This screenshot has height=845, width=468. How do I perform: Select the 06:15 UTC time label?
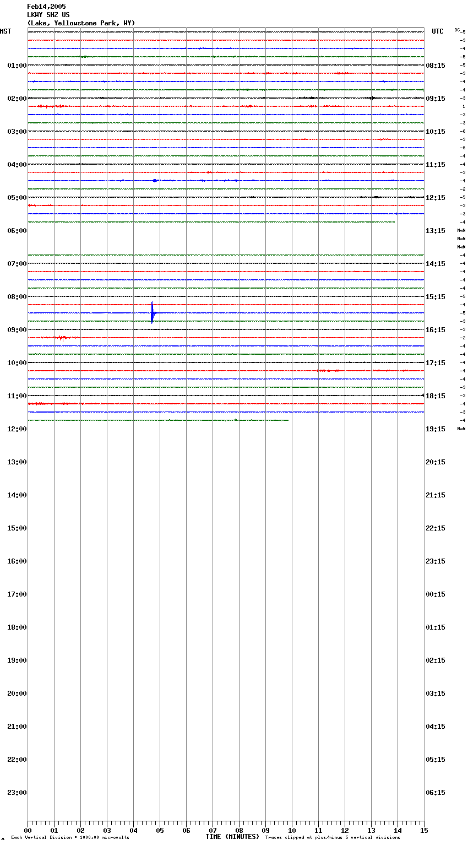click(x=436, y=793)
